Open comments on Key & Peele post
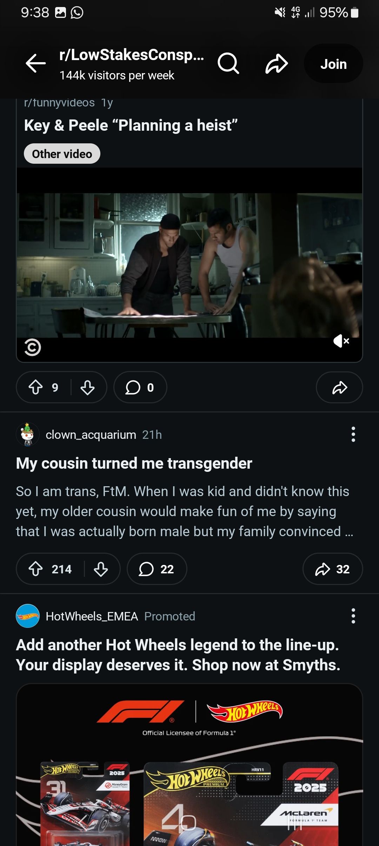Screen dimensions: 379x846 [x=140, y=387]
